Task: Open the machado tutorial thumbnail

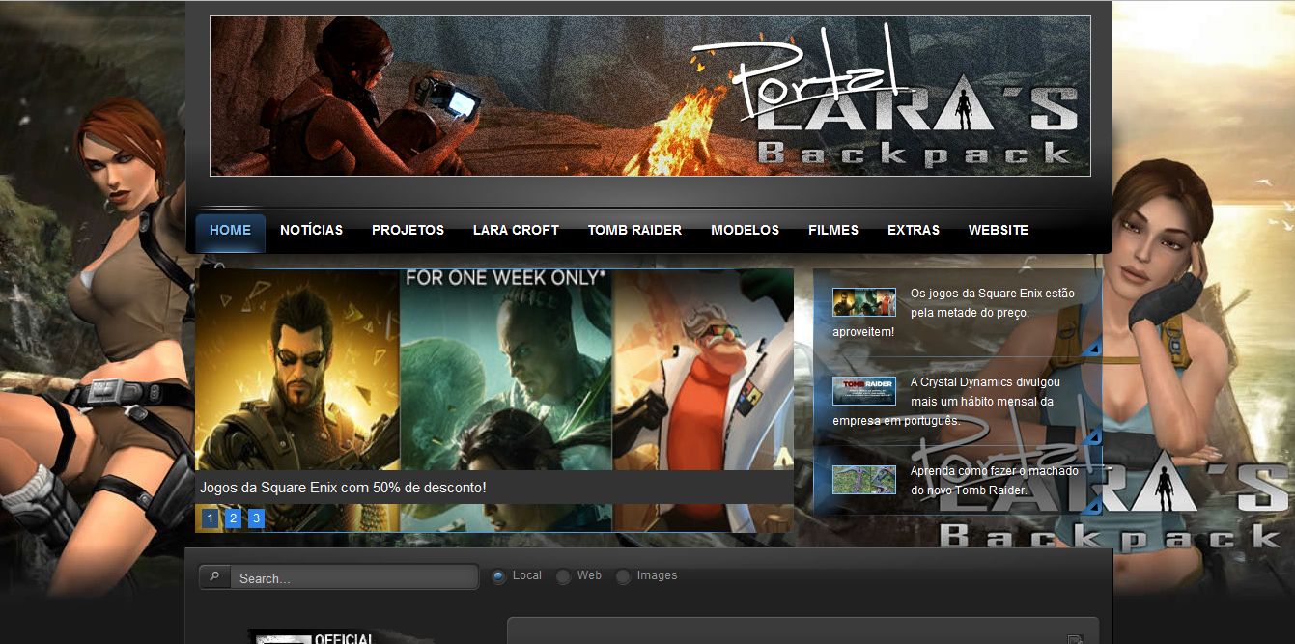Action: pos(864,480)
